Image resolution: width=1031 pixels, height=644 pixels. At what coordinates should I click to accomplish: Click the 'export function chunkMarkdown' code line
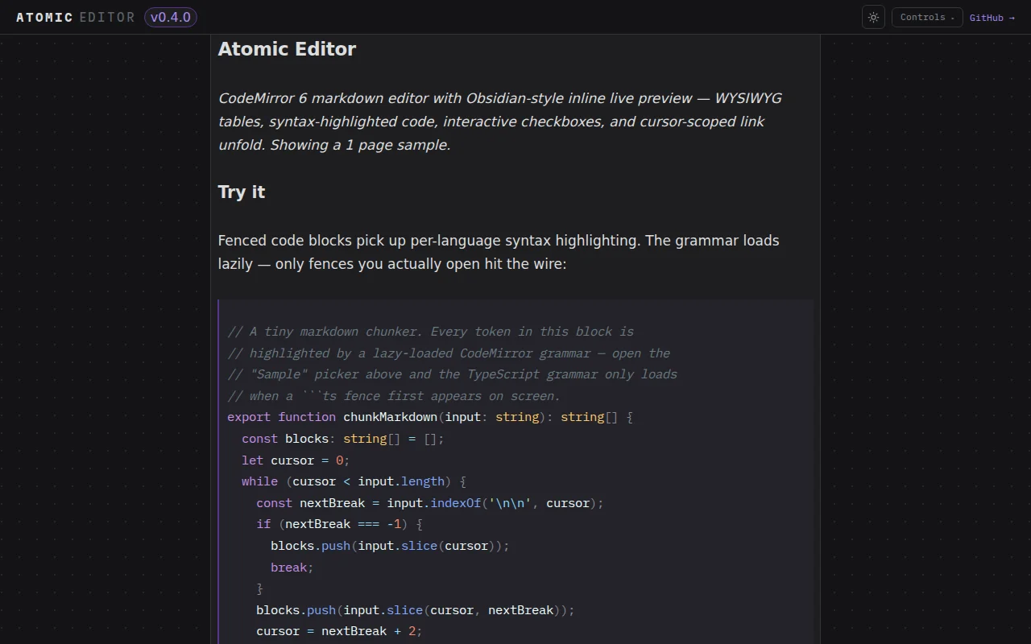(x=430, y=417)
